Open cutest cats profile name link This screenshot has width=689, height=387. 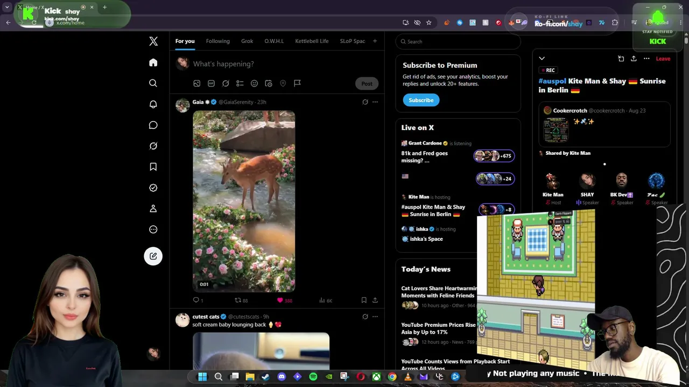click(206, 317)
